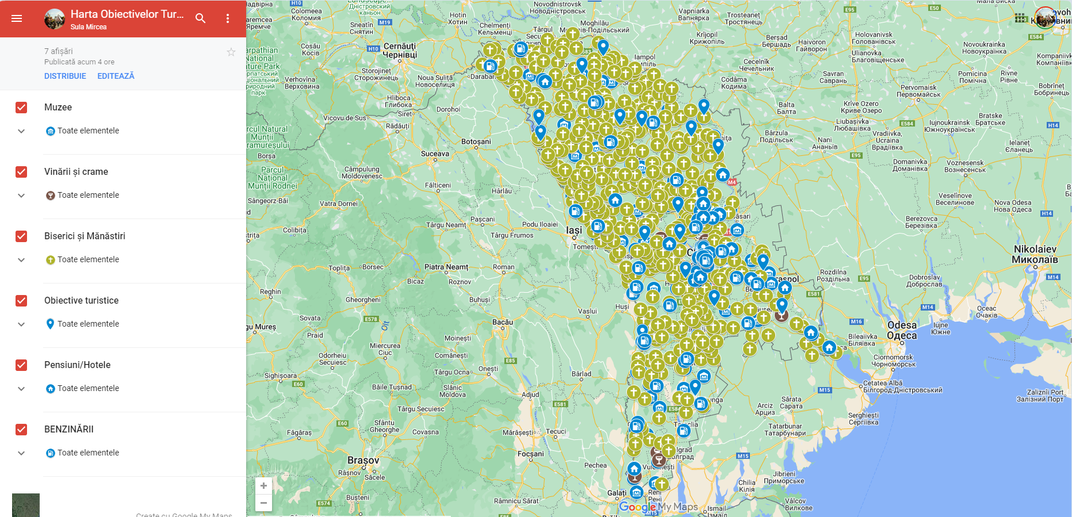The width and height of the screenshot is (1072, 517).
Task: Open the three-dot more options menu
Action: [x=228, y=18]
